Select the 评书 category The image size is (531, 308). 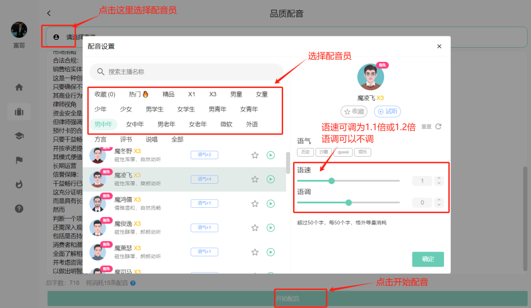point(126,140)
